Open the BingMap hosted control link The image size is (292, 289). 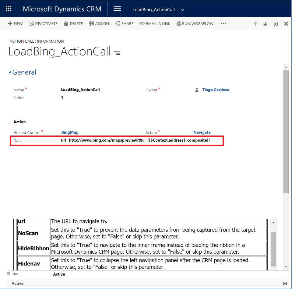(x=70, y=132)
